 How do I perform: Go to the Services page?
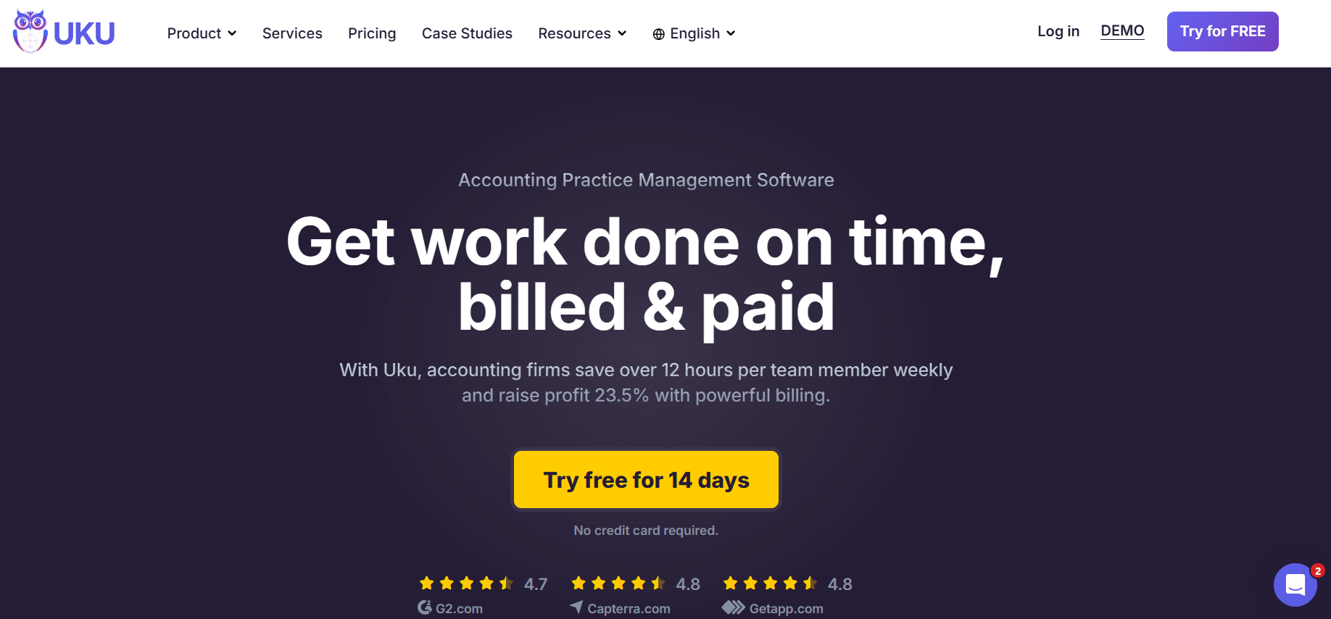tap(292, 33)
